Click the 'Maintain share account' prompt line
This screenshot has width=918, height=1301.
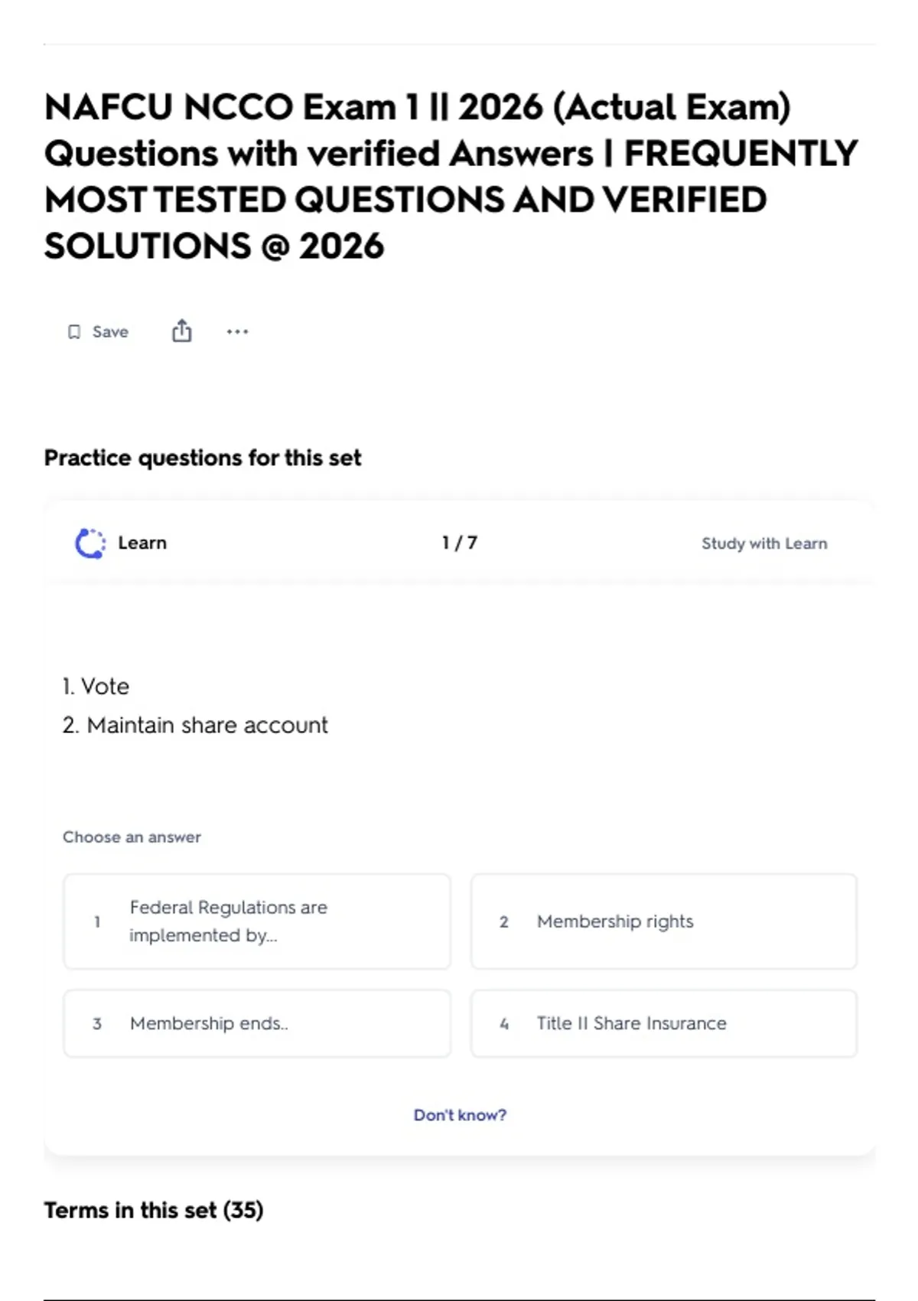click(x=195, y=725)
